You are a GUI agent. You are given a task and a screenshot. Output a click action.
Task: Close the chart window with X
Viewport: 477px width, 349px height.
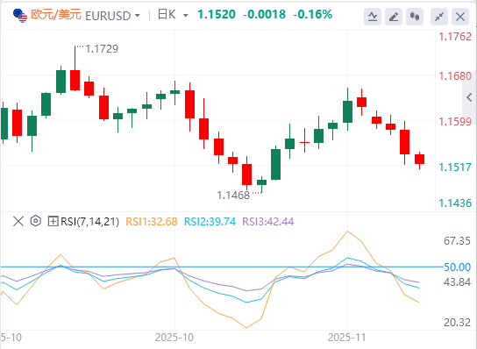point(460,17)
